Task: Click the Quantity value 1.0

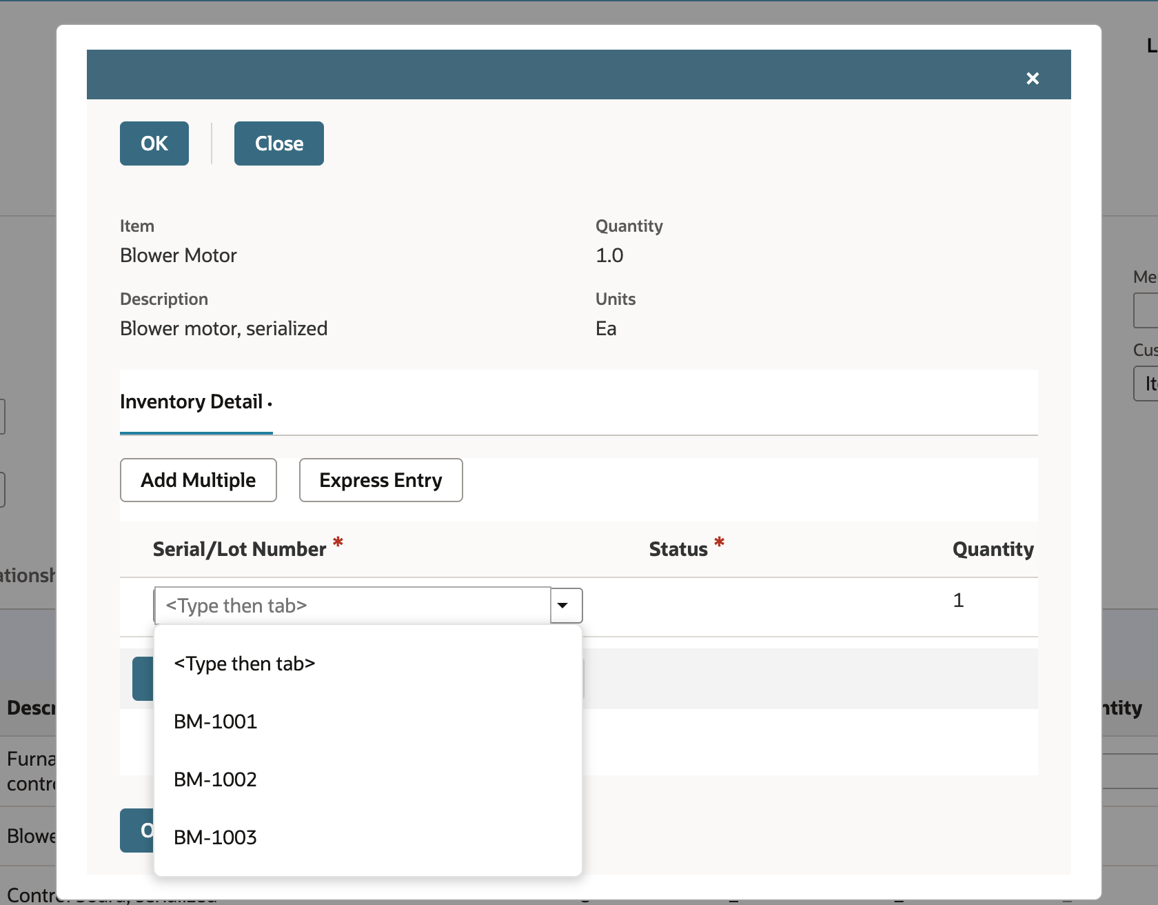Action: point(609,255)
